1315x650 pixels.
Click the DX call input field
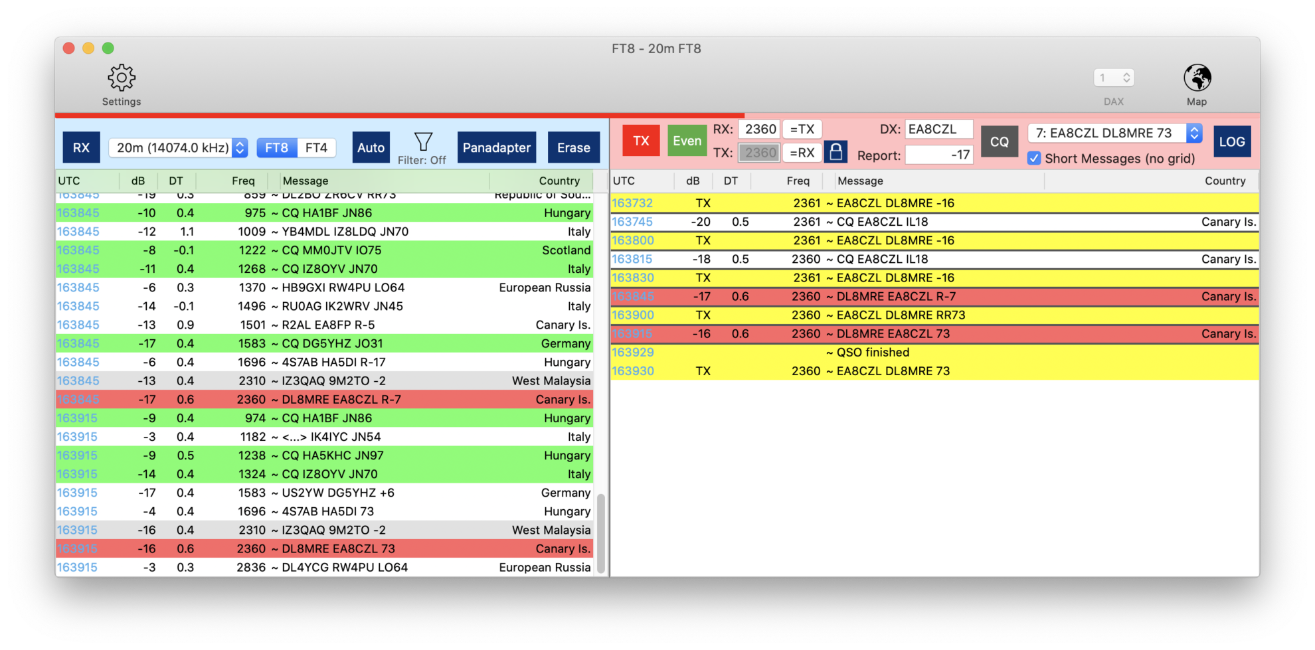pos(939,129)
